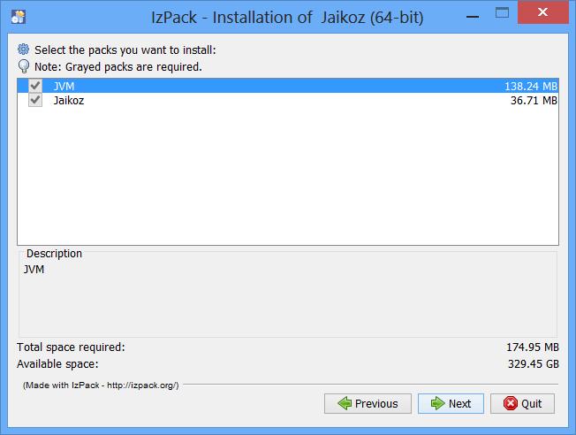
Task: Go to the Next installer step
Action: 451,403
